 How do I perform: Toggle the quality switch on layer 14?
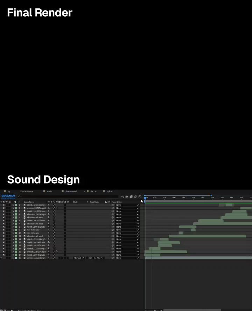click(54, 246)
